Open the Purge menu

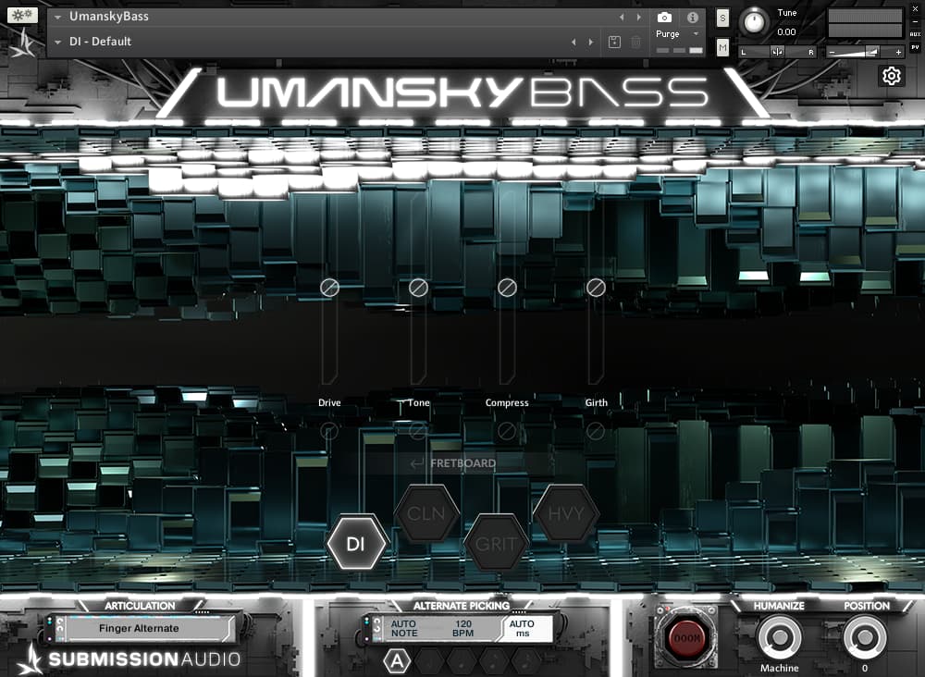(670, 32)
